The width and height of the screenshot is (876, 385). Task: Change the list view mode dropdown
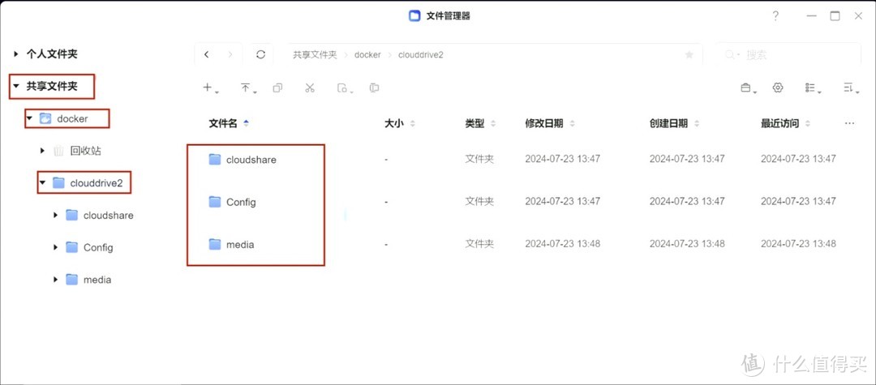[813, 88]
